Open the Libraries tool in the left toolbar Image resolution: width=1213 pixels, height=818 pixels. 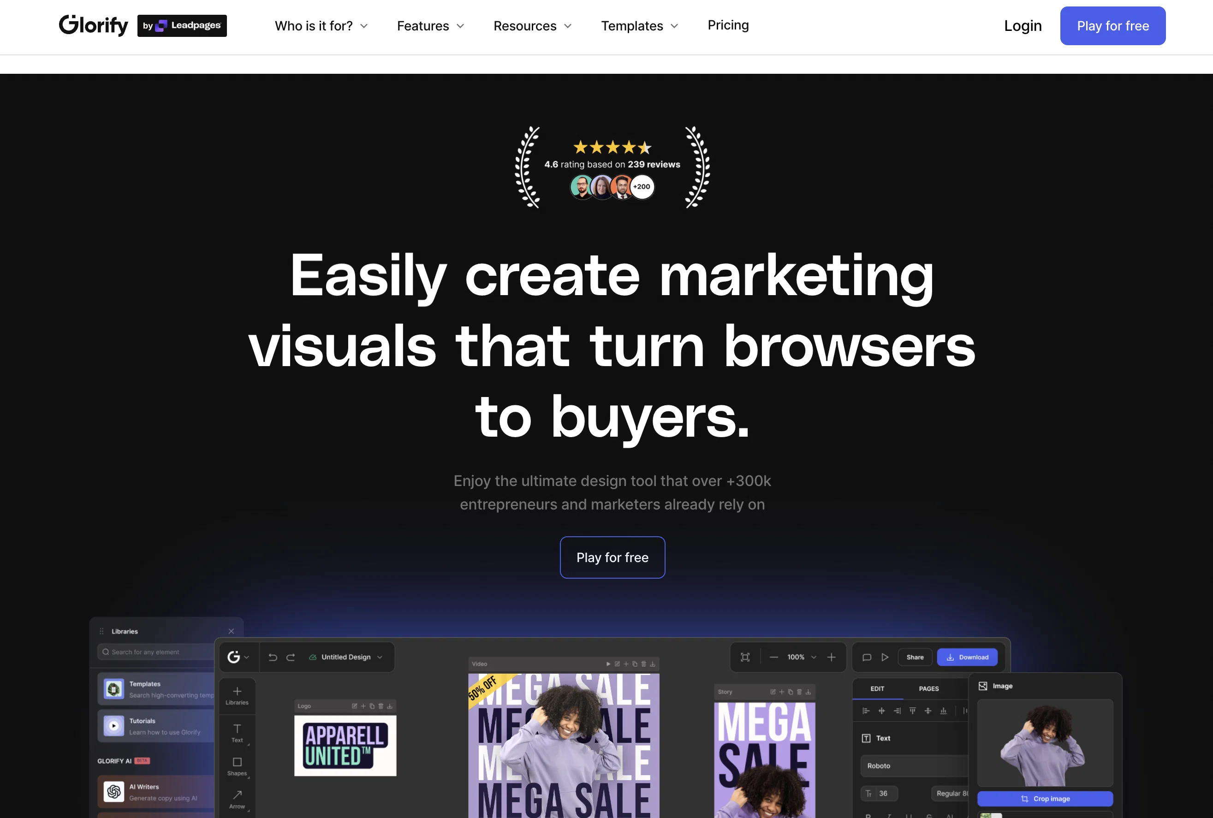click(237, 696)
